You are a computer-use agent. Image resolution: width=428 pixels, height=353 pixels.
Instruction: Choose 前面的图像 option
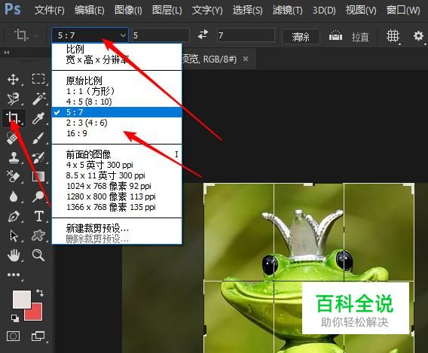pyautogui.click(x=117, y=154)
